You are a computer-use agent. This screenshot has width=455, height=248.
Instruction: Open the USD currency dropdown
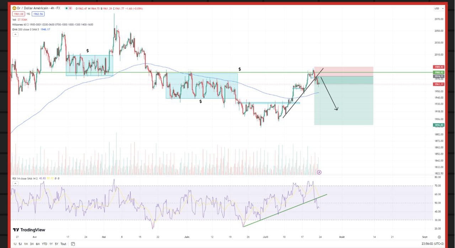pos(439,8)
